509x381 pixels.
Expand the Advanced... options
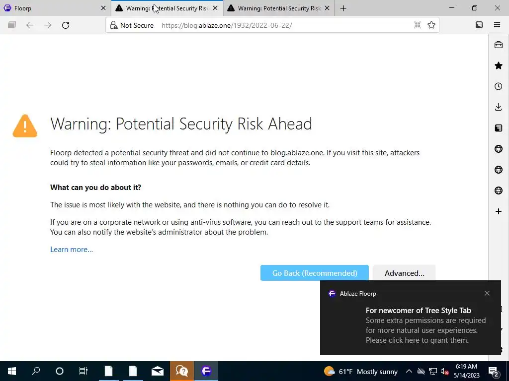(x=404, y=273)
